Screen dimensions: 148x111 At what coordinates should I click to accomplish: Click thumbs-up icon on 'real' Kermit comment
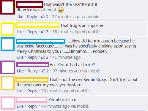point(43,17)
